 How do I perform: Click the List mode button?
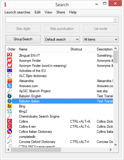[x=101, y=29]
